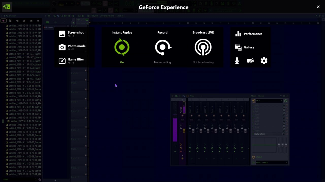Select the files tab icon in the FL Studio browser

10,21
